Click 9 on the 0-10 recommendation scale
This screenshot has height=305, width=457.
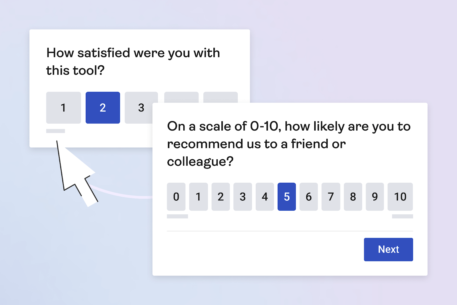(x=375, y=197)
